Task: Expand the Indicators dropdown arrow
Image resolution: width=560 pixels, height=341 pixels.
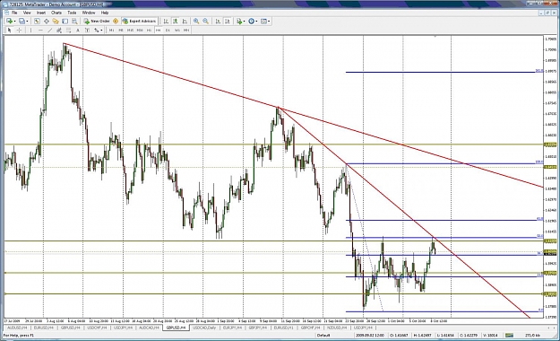Action: (244, 22)
